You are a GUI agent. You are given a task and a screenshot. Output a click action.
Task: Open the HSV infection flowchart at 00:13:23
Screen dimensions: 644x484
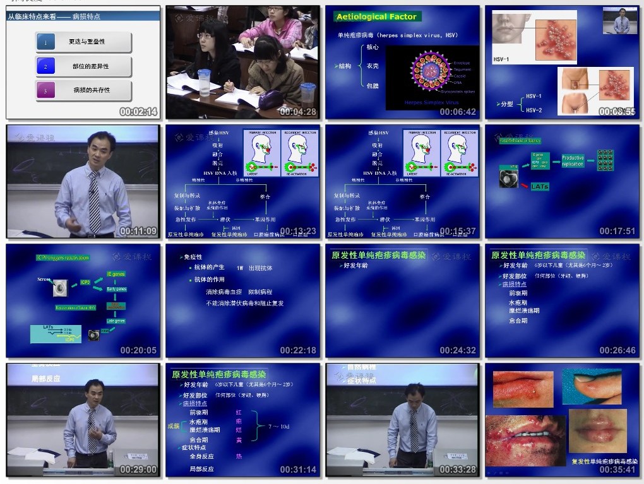[x=242, y=181]
